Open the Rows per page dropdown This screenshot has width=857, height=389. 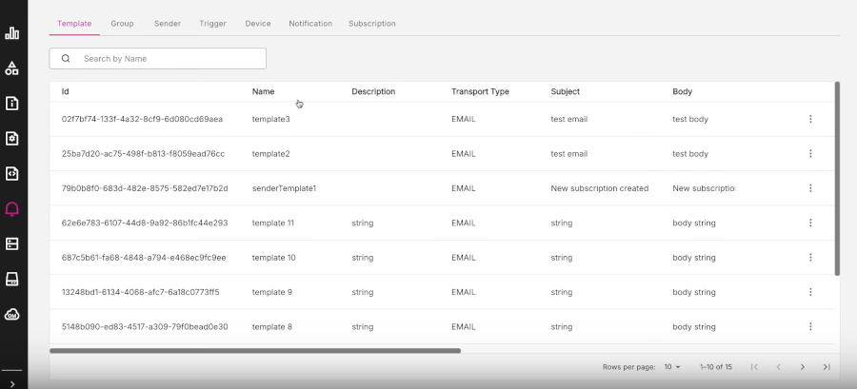click(672, 367)
